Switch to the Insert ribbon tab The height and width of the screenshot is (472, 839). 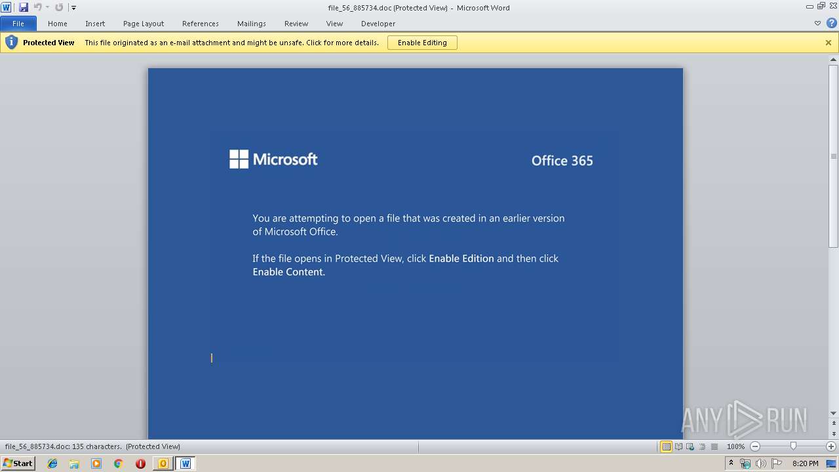[95, 24]
